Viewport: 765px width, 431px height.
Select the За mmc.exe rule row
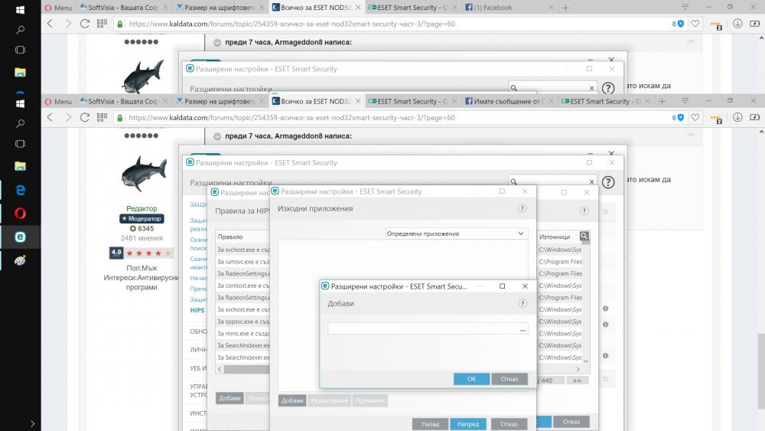point(243,333)
